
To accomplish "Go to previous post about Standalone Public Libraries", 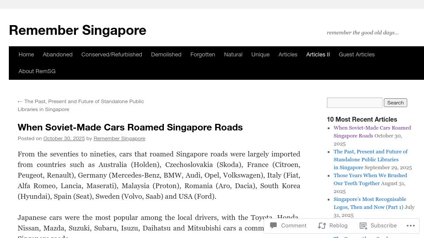I will click(81, 105).
